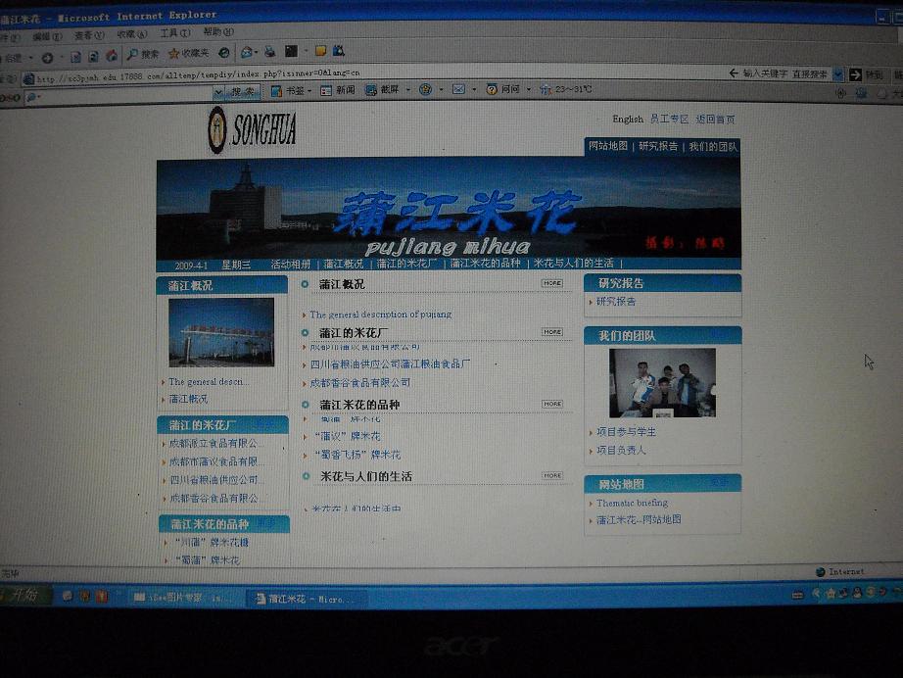Click the weather 23~31℃ toolbar icon
This screenshot has width=903, height=678.
point(566,90)
